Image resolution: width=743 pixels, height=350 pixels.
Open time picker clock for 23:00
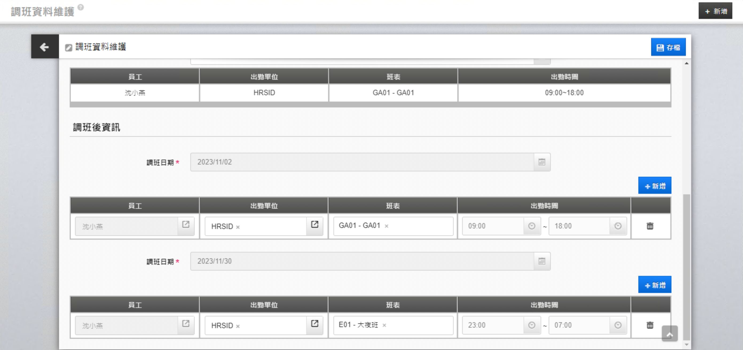(532, 325)
